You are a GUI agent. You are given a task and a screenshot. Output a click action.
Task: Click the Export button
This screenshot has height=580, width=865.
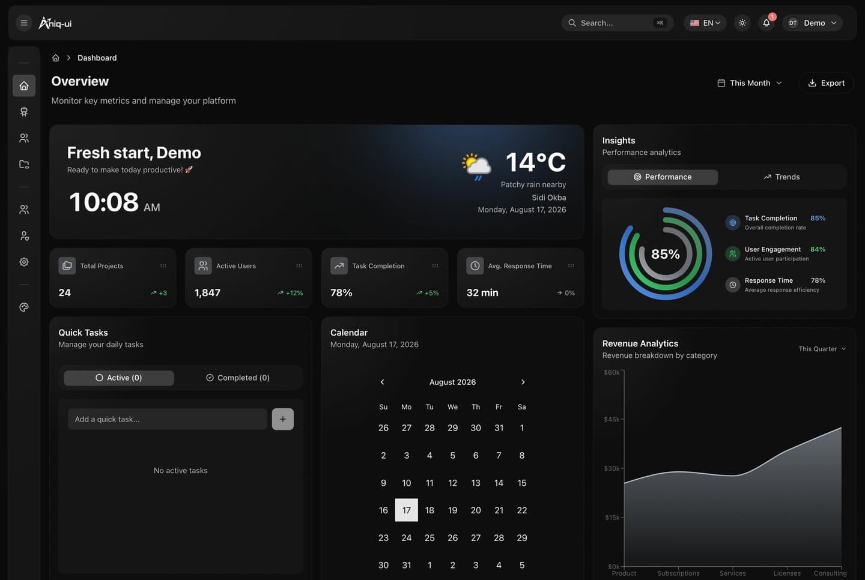click(x=827, y=83)
